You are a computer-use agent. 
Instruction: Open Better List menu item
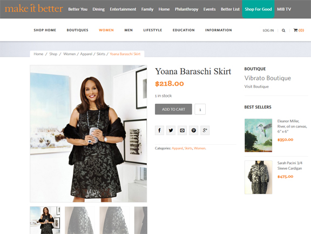[230, 9]
